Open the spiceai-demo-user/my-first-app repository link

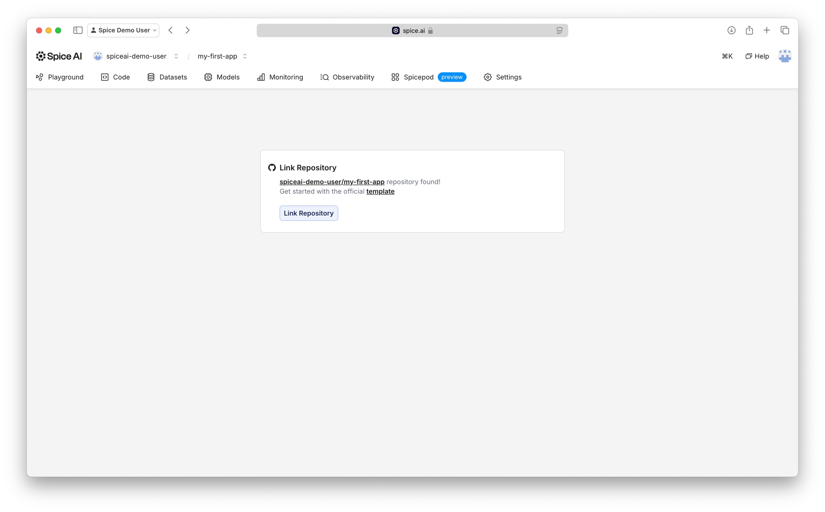coord(332,182)
